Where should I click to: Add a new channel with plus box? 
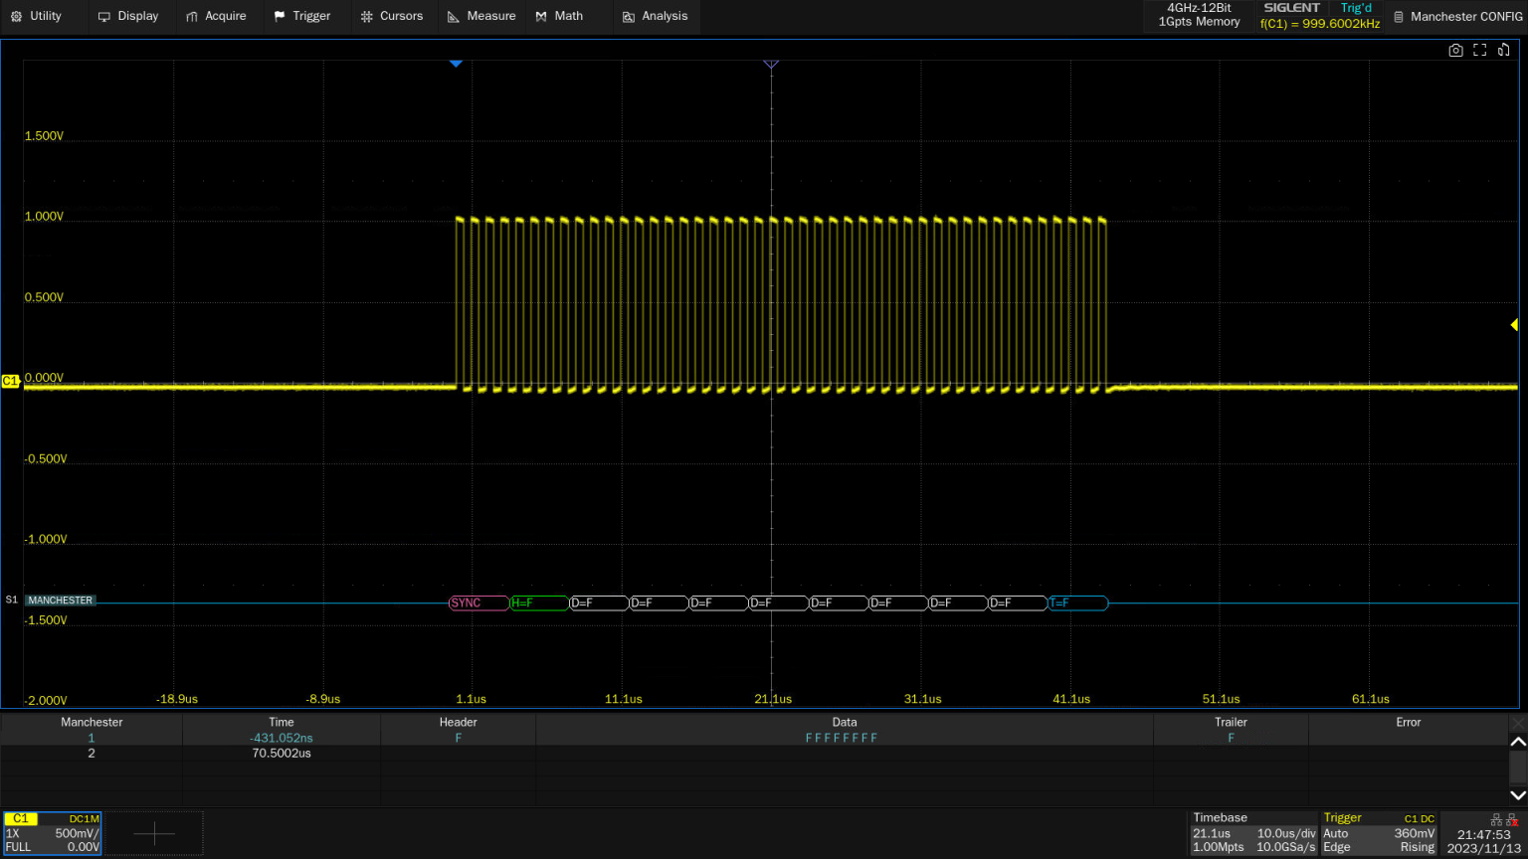[154, 833]
